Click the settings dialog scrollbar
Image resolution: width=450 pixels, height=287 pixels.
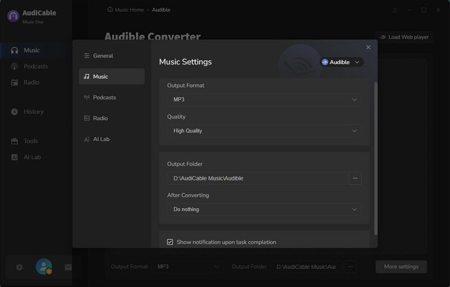(376, 158)
